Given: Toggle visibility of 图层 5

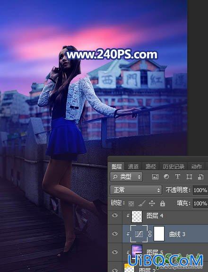Looking at the screenshot, I should pyautogui.click(x=114, y=252).
